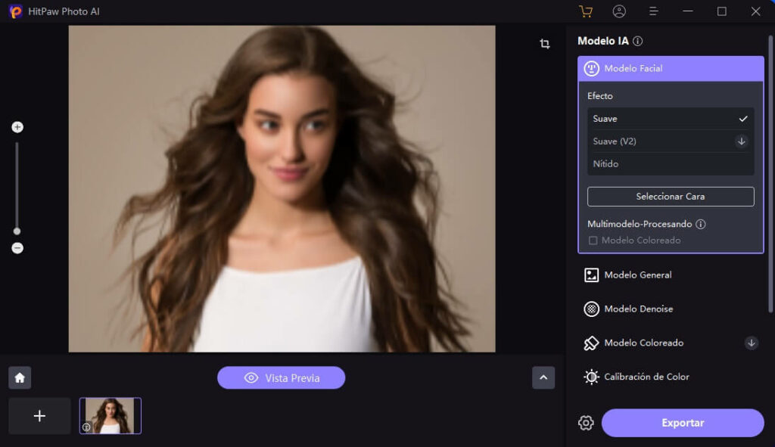This screenshot has width=775, height=447.
Task: Click the Seleccionar Cara button
Action: (670, 197)
